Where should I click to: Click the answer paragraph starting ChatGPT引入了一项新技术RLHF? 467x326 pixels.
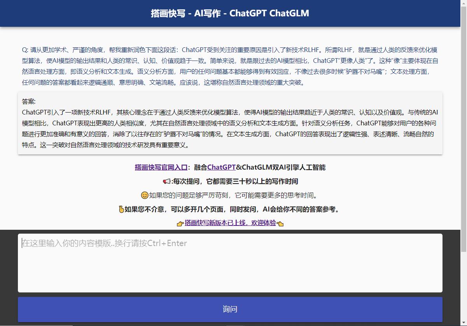230,129
